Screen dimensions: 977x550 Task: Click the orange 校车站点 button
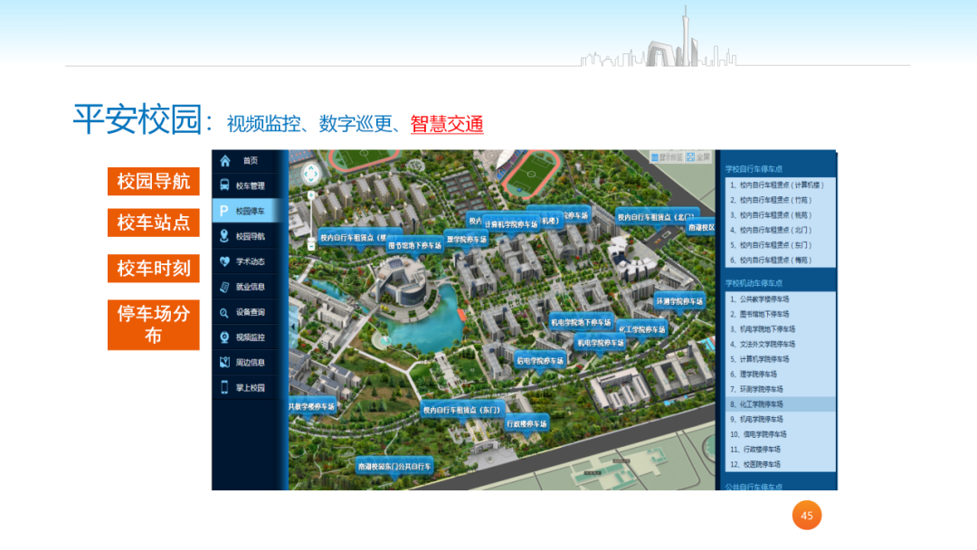click(x=153, y=223)
